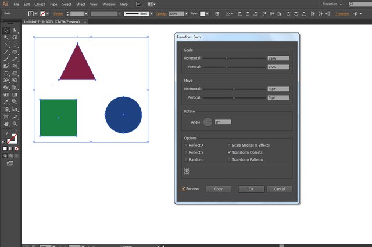372x247 pixels.
Task: Uncheck Transform Objects option
Action: [x=229, y=152]
